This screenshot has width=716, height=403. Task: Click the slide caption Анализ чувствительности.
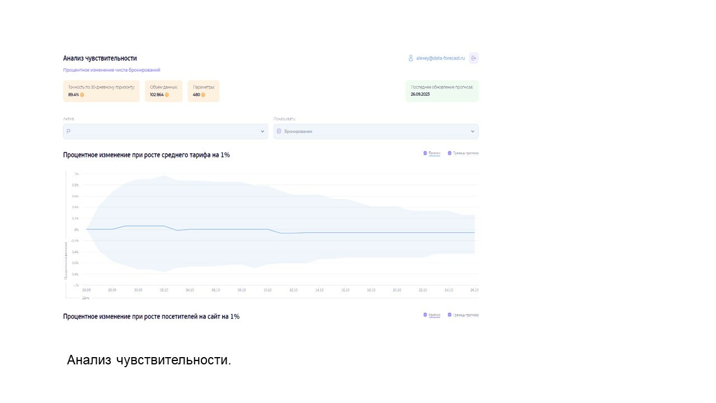[149, 360]
